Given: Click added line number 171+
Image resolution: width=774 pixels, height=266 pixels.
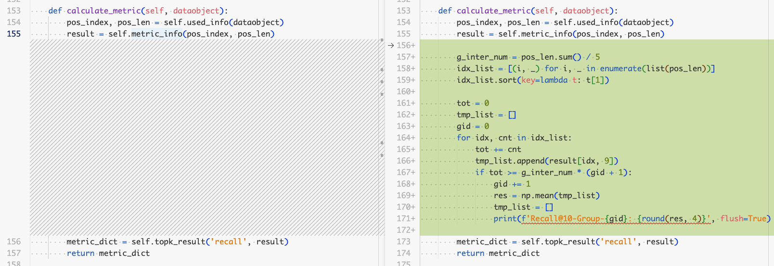Looking at the screenshot, I should pyautogui.click(x=406, y=218).
